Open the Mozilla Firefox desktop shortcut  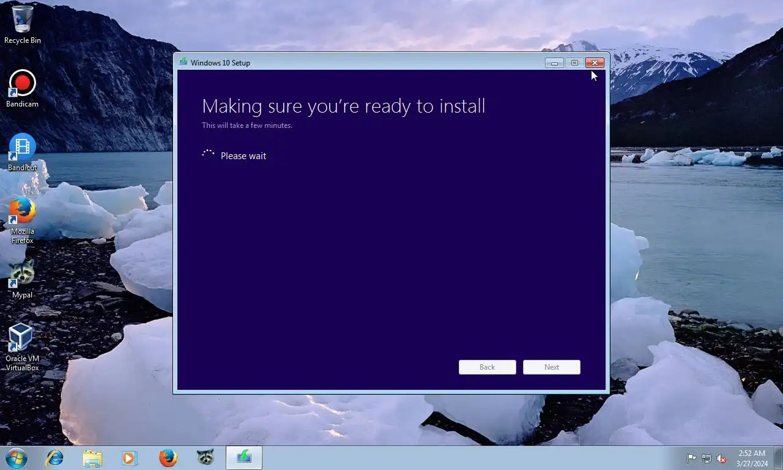pos(23,220)
